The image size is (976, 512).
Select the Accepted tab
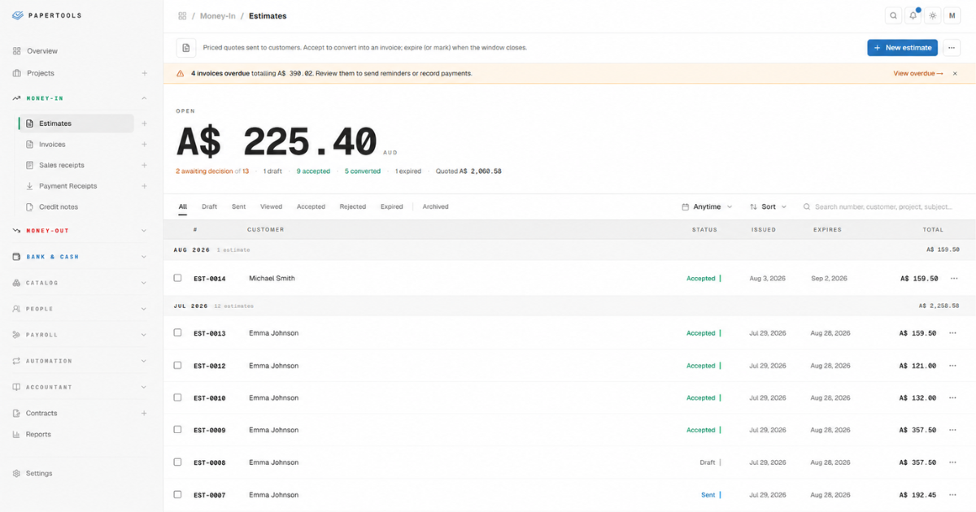tap(311, 206)
